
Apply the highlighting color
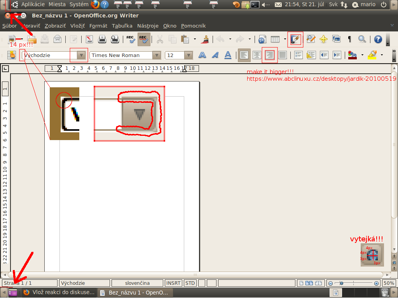(372, 55)
